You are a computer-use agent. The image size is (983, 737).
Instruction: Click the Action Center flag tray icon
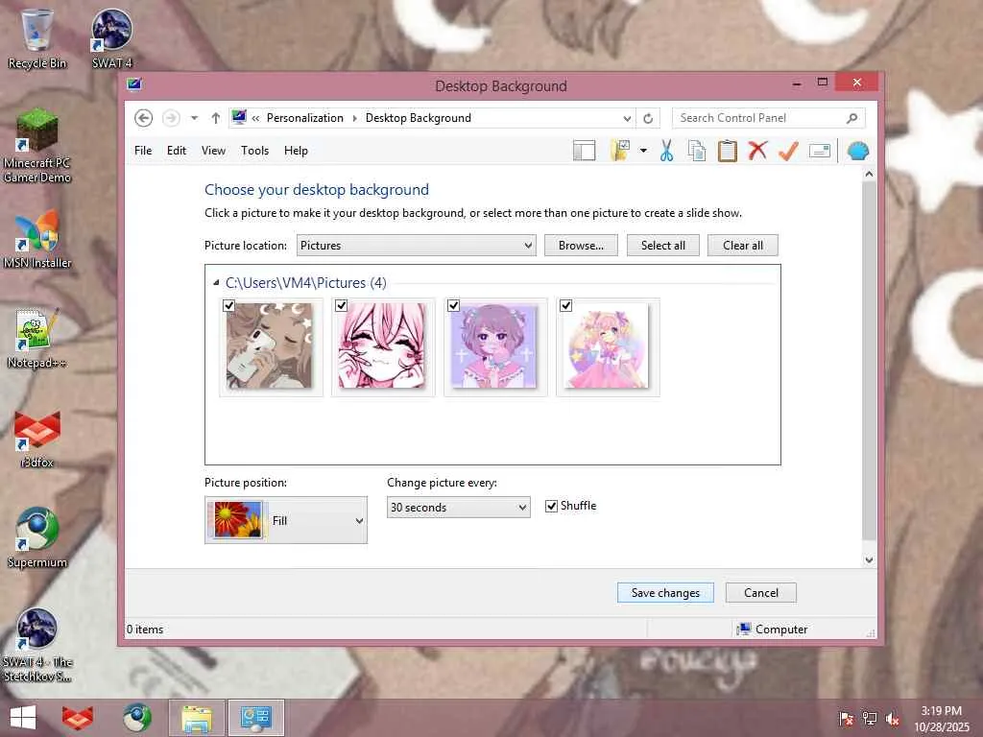point(846,718)
